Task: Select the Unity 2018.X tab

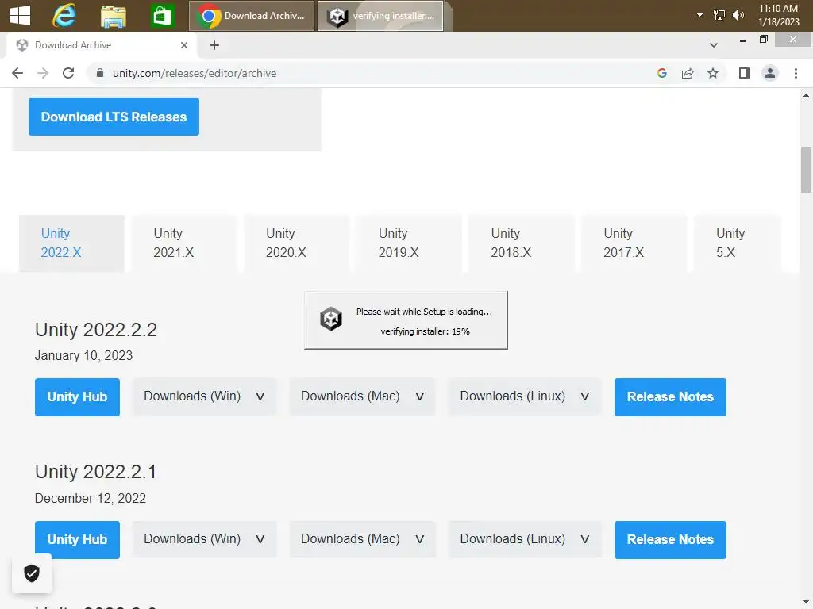Action: pyautogui.click(x=522, y=243)
